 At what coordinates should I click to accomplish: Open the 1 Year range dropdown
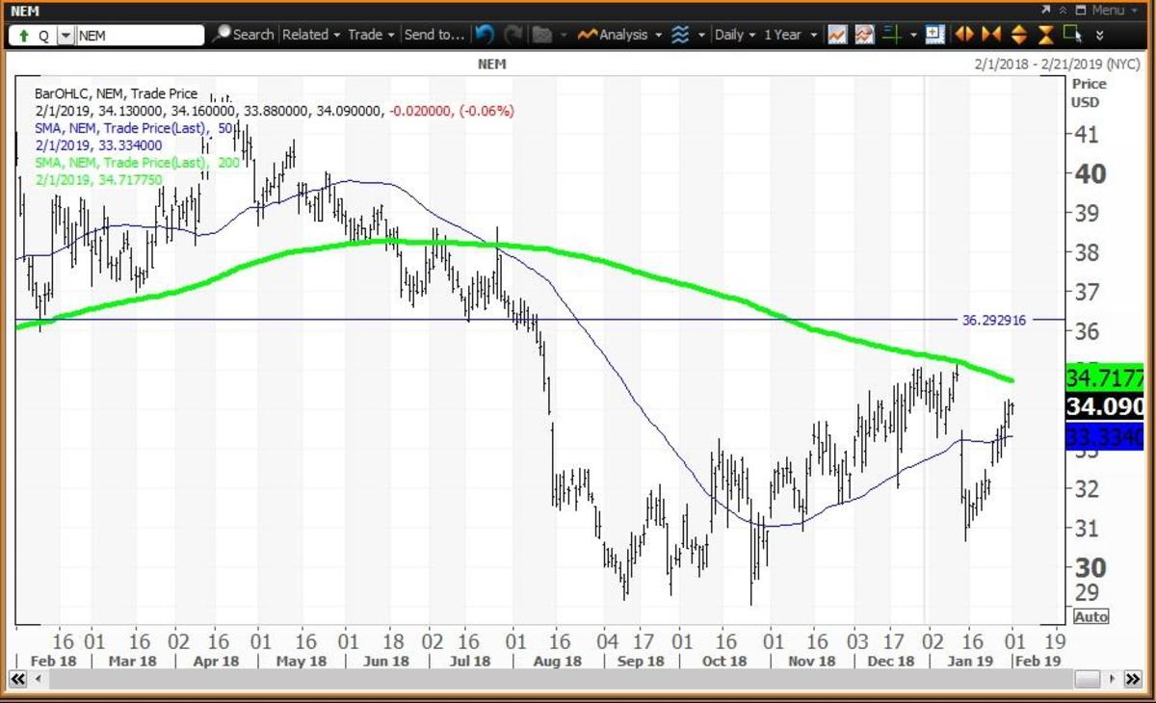(x=788, y=35)
